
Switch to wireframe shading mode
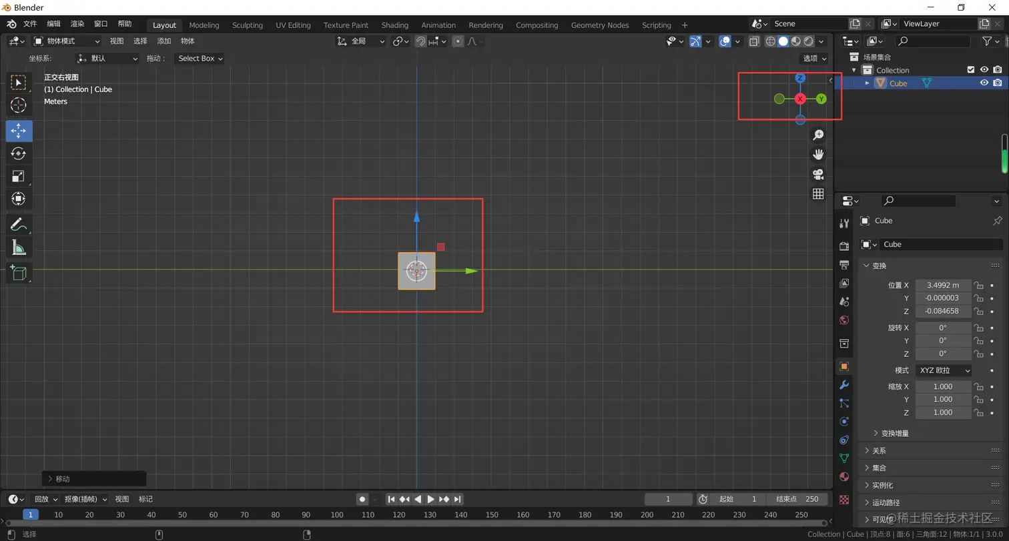pos(770,41)
